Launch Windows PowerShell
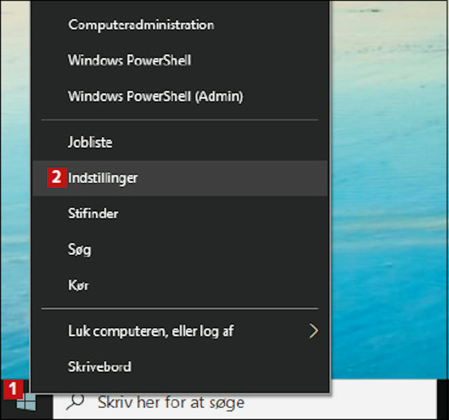This screenshot has height=420, width=449. 180,60
